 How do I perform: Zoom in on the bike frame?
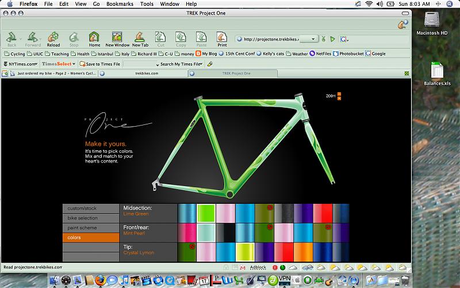click(339, 93)
